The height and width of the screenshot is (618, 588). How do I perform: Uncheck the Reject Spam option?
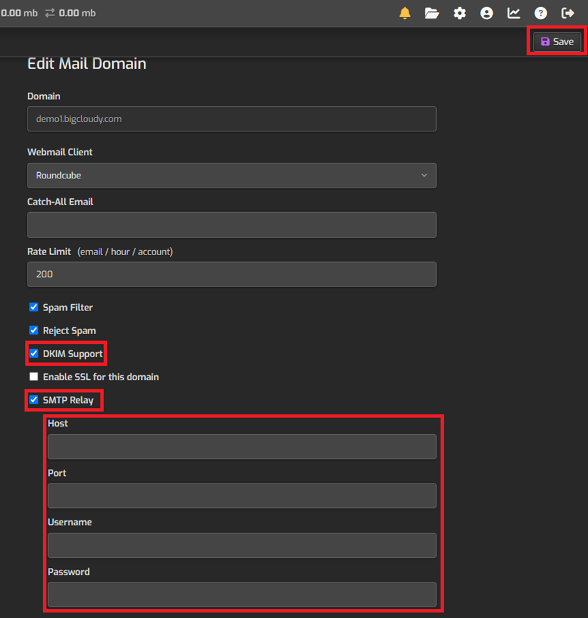click(34, 330)
